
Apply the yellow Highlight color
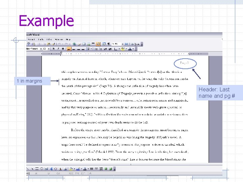coord(123,49)
